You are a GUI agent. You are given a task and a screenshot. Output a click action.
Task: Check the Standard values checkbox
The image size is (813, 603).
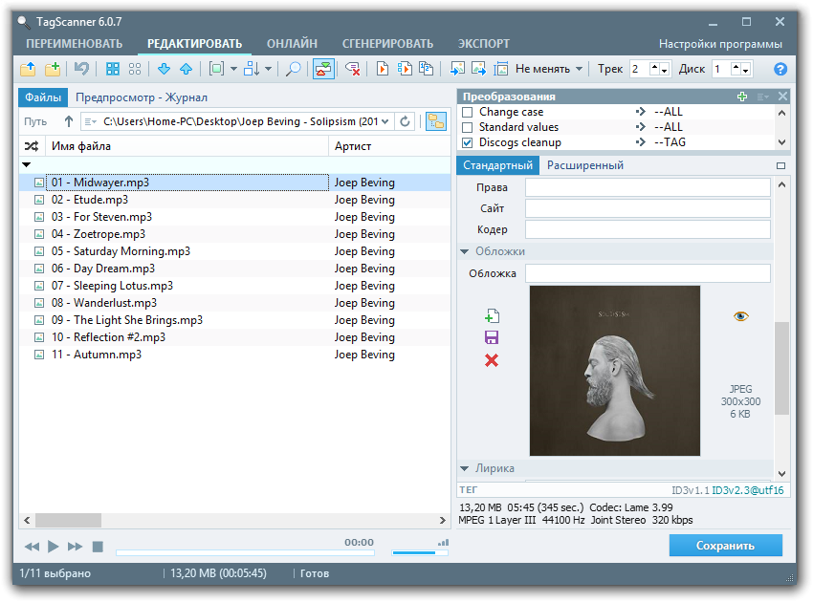pyautogui.click(x=468, y=127)
